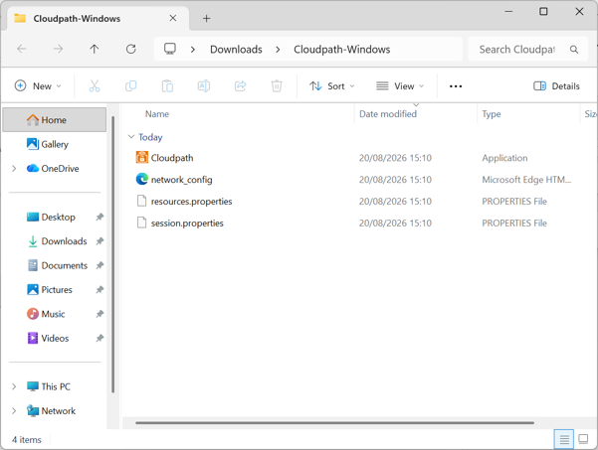This screenshot has height=450, width=598.
Task: Add a new tab with plus
Action: coord(206,18)
